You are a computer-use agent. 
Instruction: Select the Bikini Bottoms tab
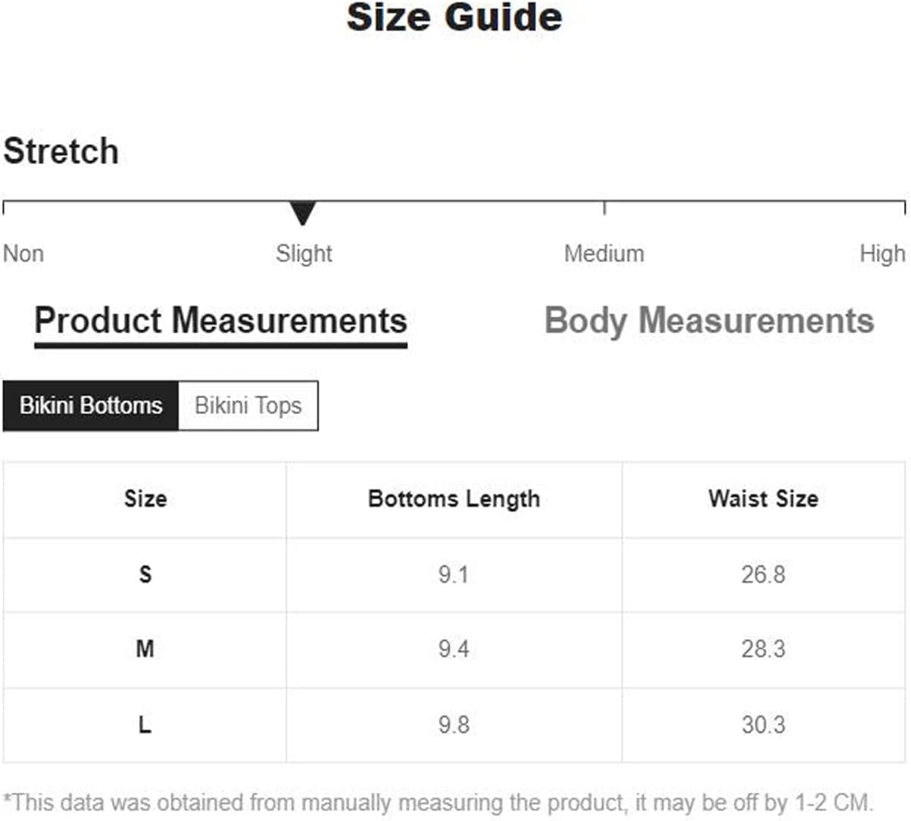coord(91,406)
